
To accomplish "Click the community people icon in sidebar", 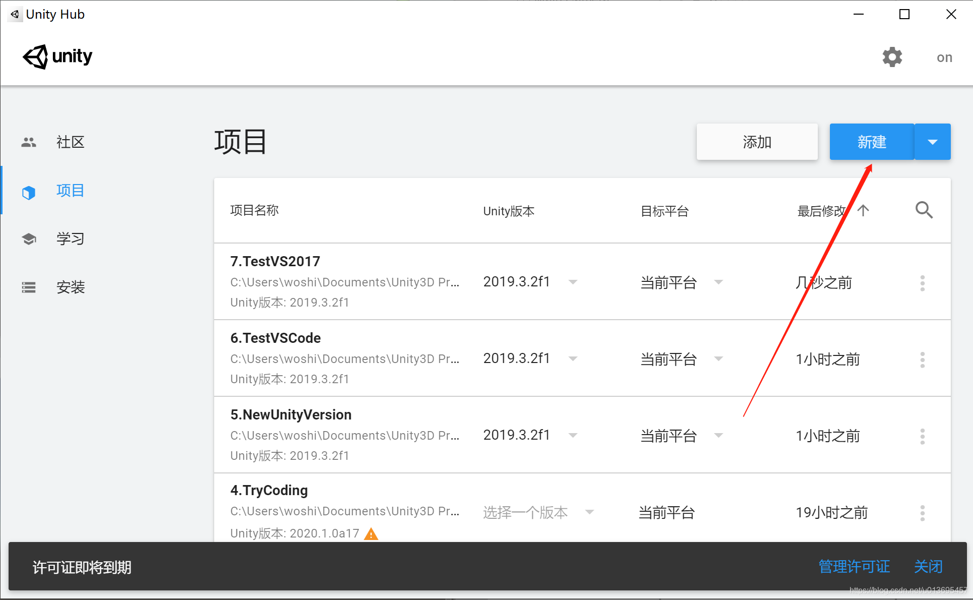I will [x=29, y=142].
